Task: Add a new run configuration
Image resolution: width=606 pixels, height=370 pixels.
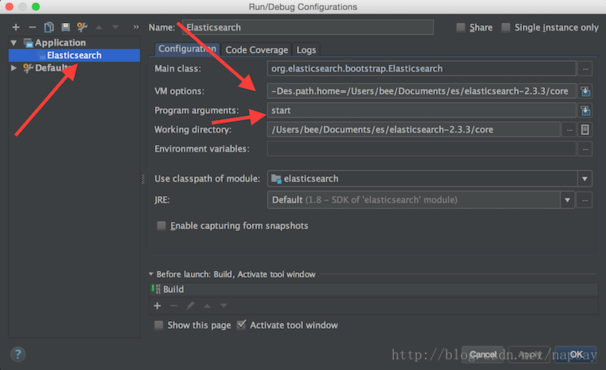Action: point(16,27)
